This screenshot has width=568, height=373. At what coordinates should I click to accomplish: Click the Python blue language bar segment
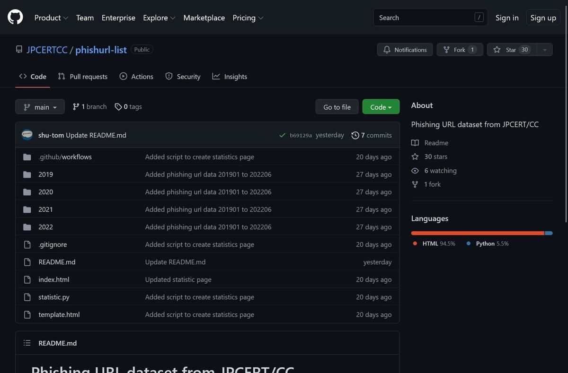549,233
